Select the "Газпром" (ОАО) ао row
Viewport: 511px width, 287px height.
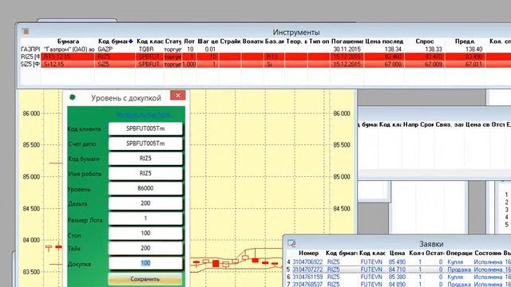coord(266,49)
